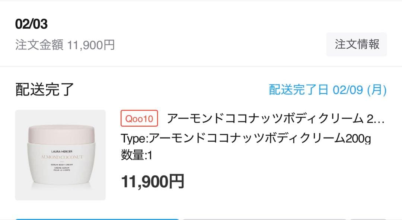Open the 注文情報 order details button
The image size is (402, 220).
tap(356, 45)
